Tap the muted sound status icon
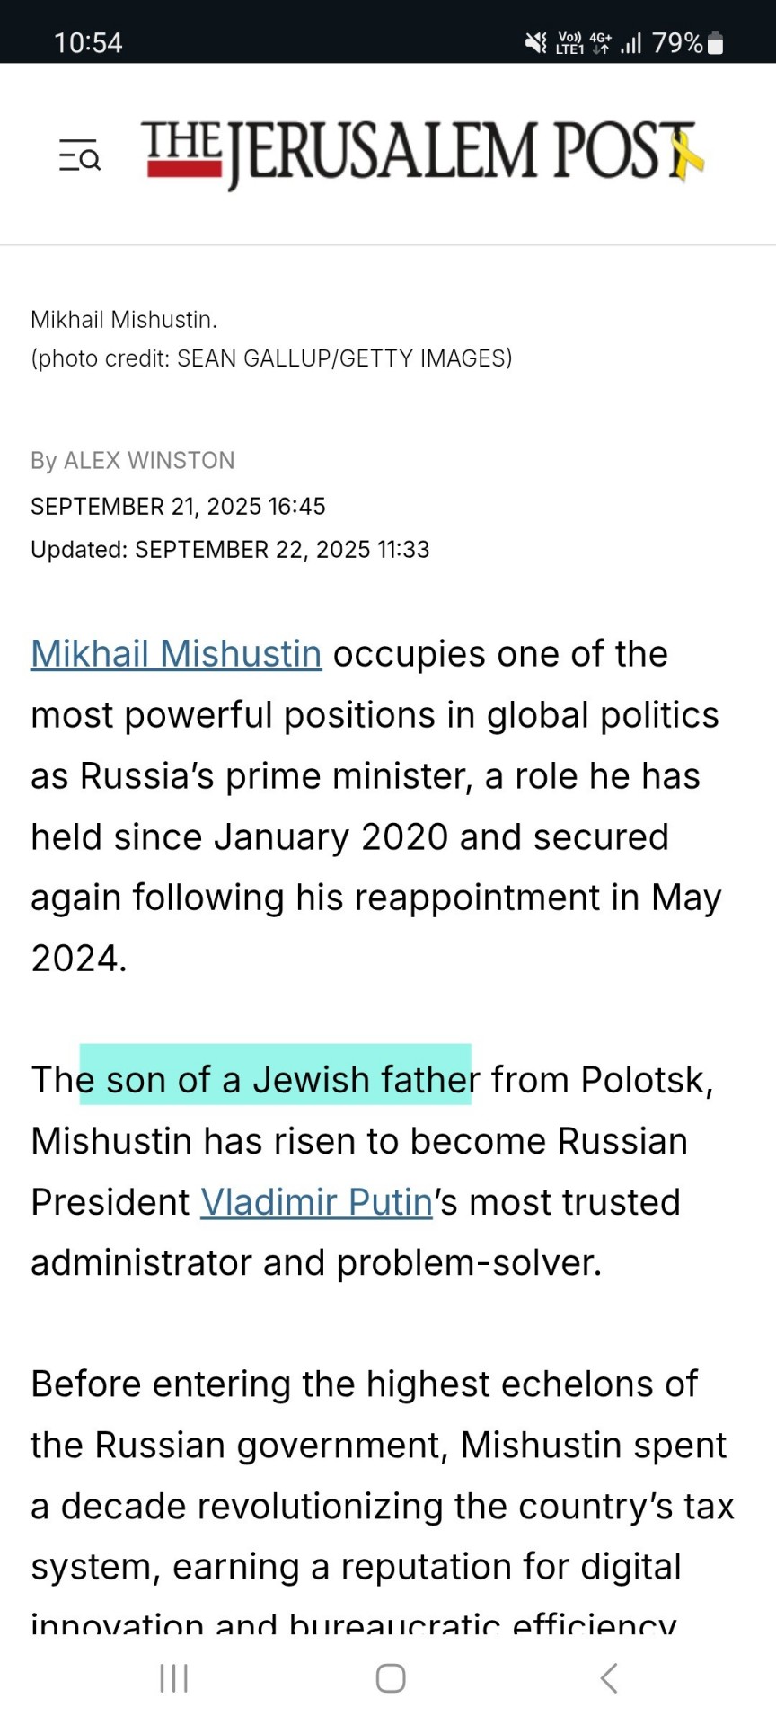This screenshot has height=1725, width=776. point(535,42)
